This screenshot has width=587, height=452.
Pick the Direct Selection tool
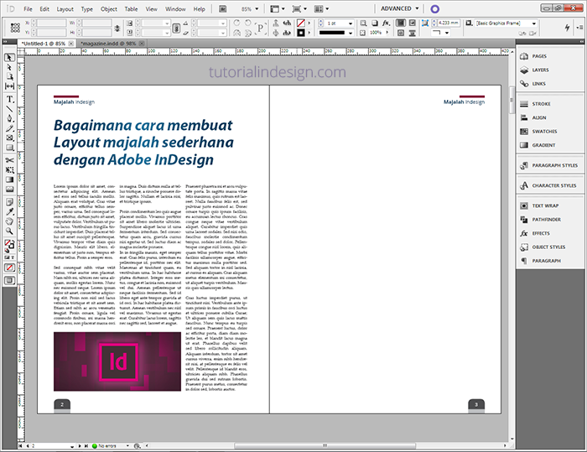tap(10, 67)
